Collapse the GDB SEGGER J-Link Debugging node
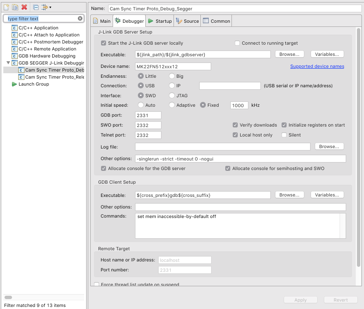Image resolution: width=364 pixels, height=309 pixels. coord(8,63)
